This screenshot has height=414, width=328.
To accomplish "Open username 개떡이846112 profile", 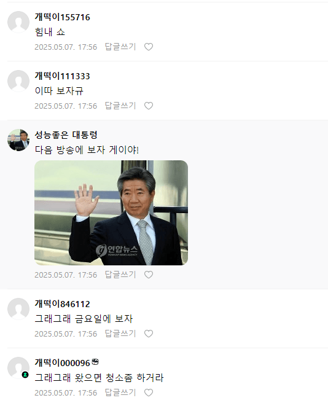I will click(62, 304).
